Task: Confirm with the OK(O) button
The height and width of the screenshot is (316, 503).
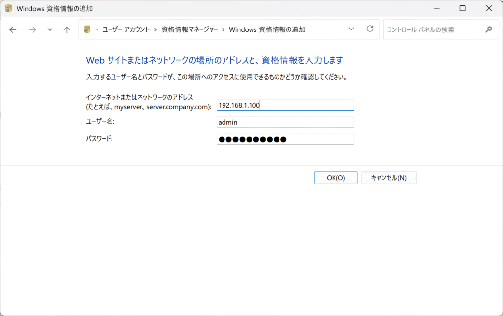Action: coord(335,178)
